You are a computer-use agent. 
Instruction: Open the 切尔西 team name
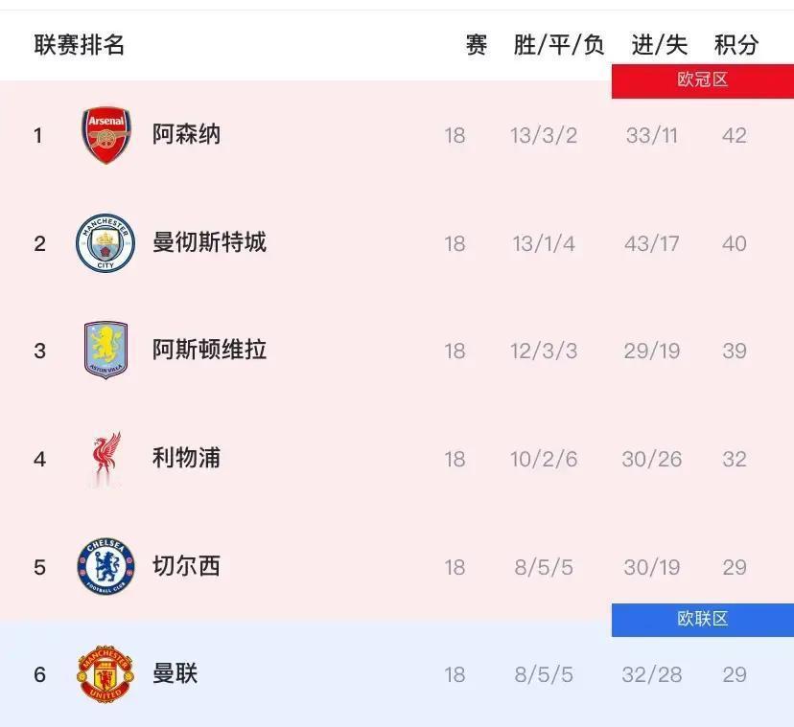(186, 566)
